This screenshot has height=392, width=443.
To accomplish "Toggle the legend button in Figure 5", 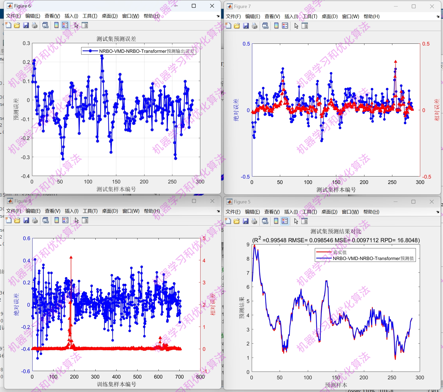I will [x=285, y=221].
